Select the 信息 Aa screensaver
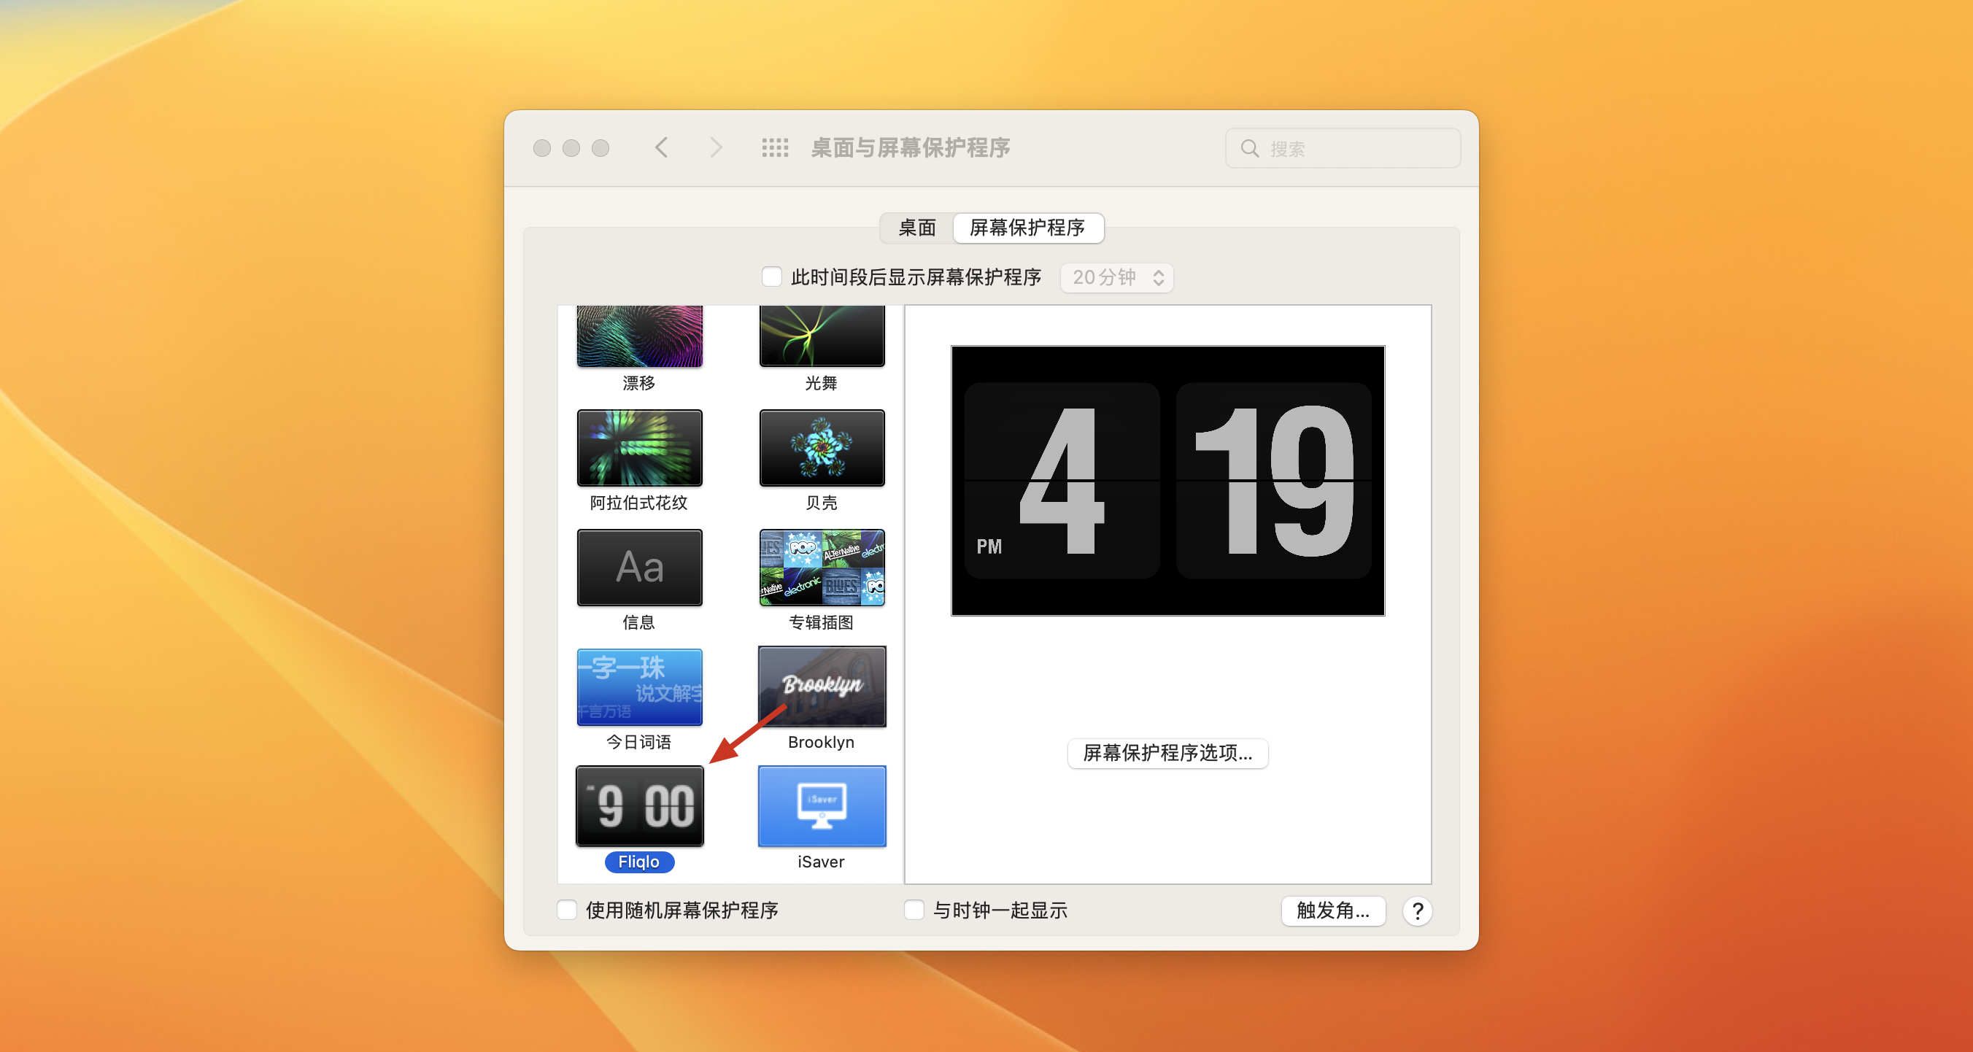The height and width of the screenshot is (1052, 1973). [639, 568]
